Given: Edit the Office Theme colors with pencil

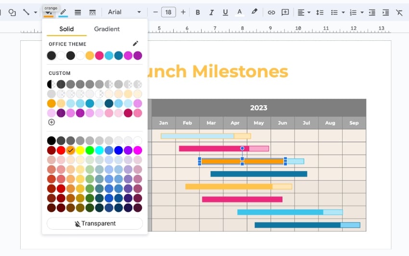Looking at the screenshot, I should point(136,44).
